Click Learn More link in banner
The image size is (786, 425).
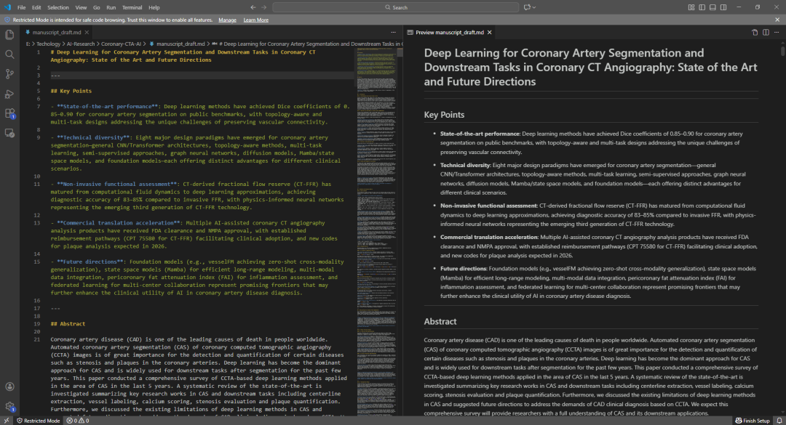pos(255,20)
